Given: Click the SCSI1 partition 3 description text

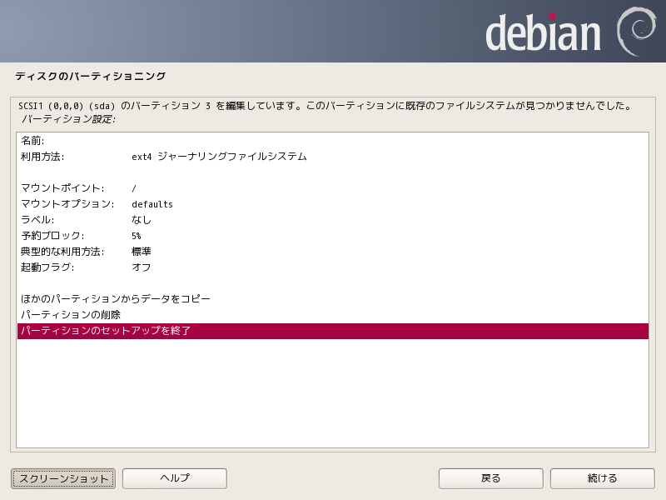Looking at the screenshot, I should (325, 107).
